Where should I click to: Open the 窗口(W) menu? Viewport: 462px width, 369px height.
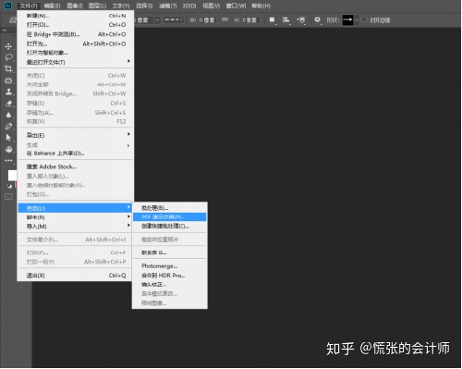tap(236, 6)
